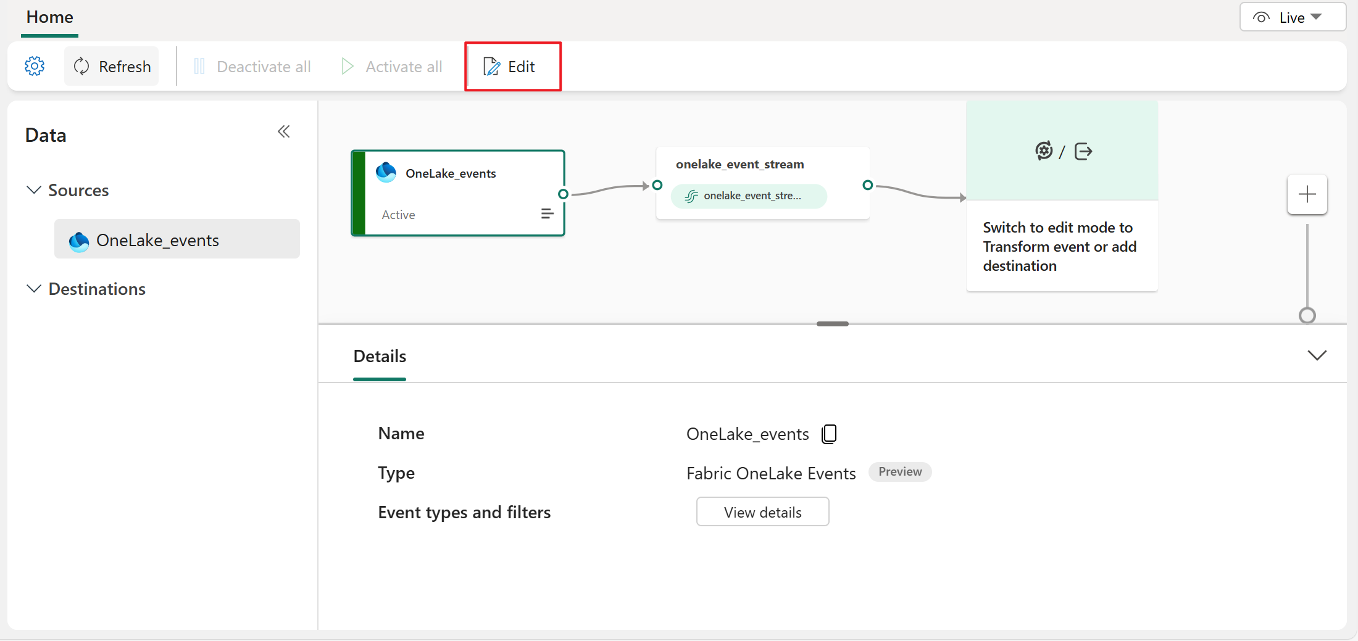Collapse the Sources section
Image resolution: width=1358 pixels, height=641 pixels.
(34, 190)
